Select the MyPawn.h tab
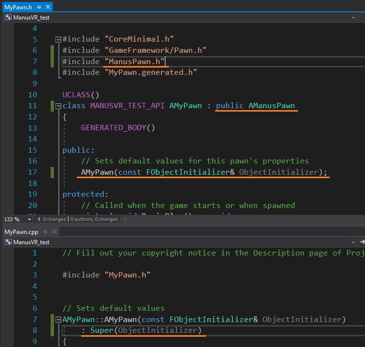The height and width of the screenshot is (347, 365). [18, 7]
